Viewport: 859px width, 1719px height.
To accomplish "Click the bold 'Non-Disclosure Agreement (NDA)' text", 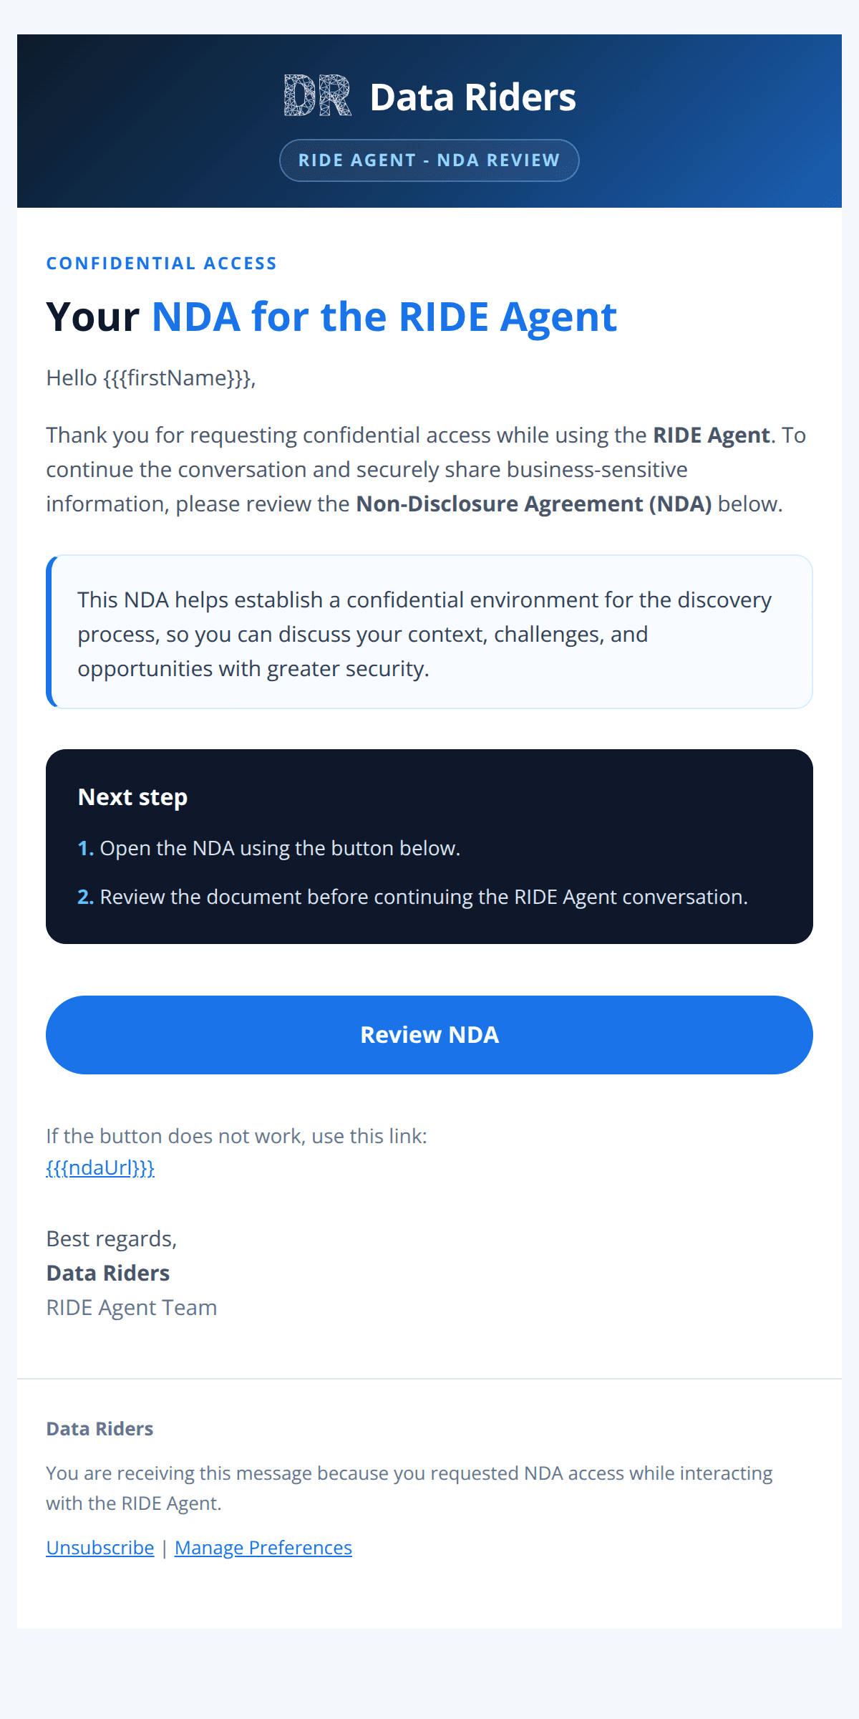I will [x=533, y=504].
